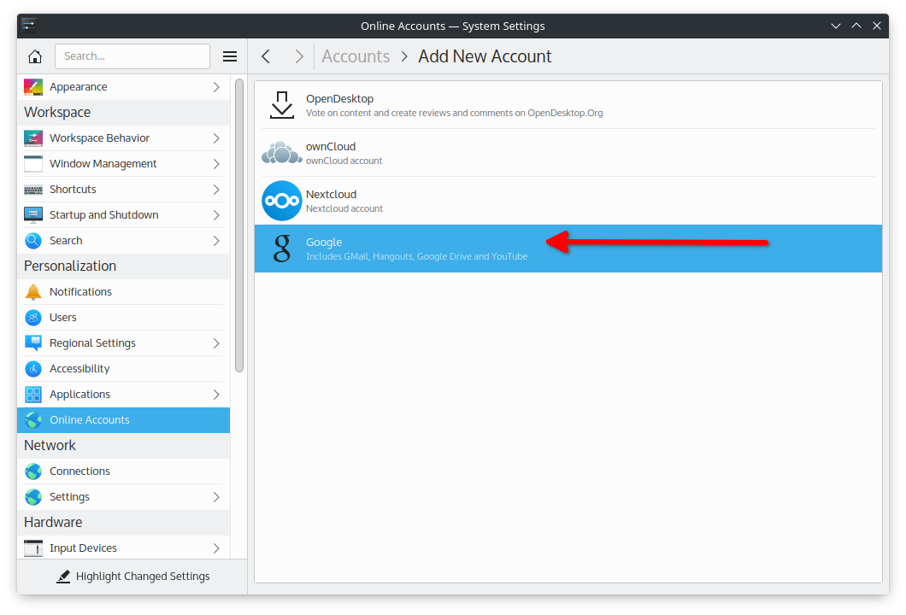Click the Input Devices icon
This screenshot has height=615, width=906.
pos(33,548)
